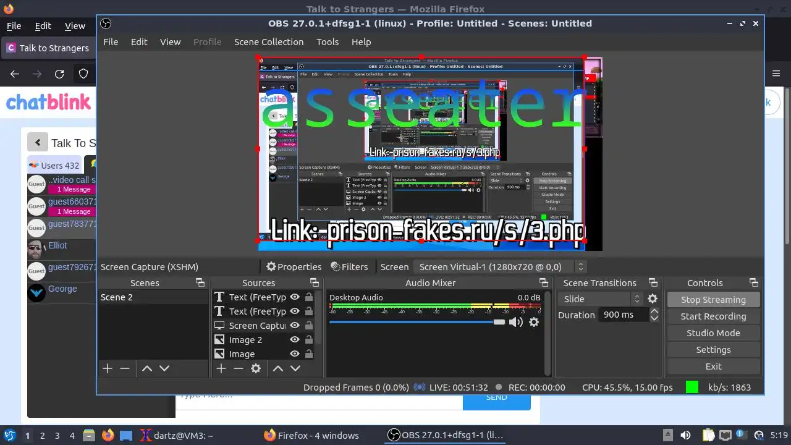Move the scene down in the Scenes panel
Image resolution: width=791 pixels, height=445 pixels.
[x=164, y=368]
